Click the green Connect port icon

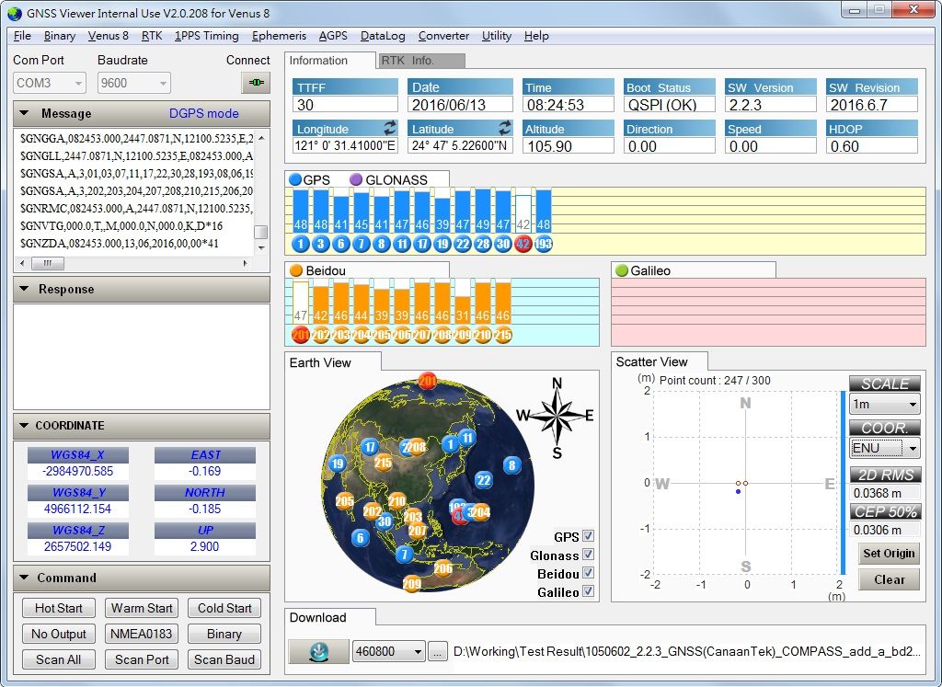[255, 83]
